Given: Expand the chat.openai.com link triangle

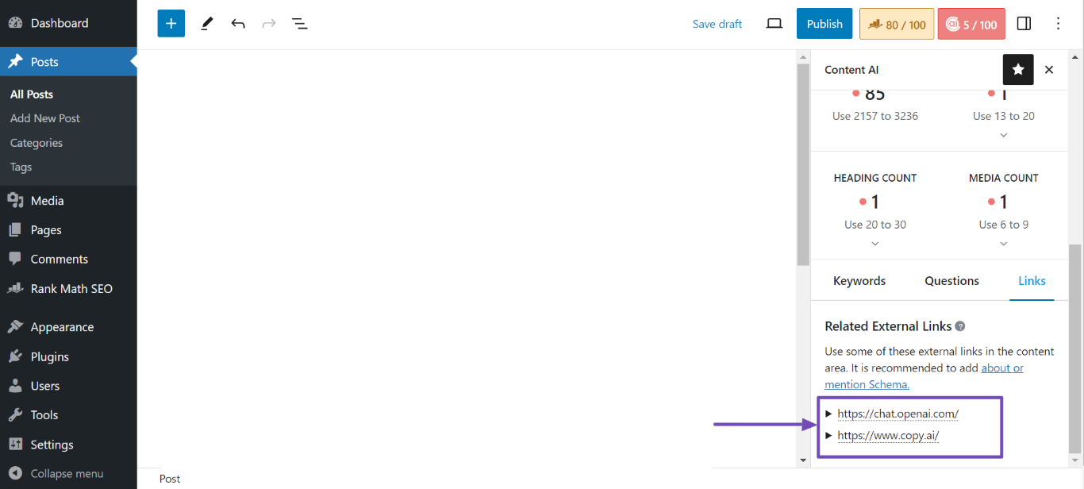Looking at the screenshot, I should tap(829, 414).
